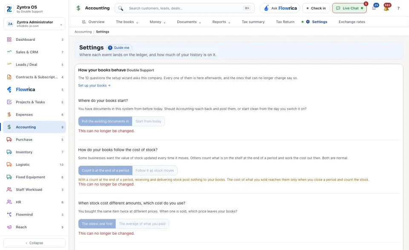Click the Flowrica sidebar logo icon
The image size is (409, 250).
tap(9, 90)
